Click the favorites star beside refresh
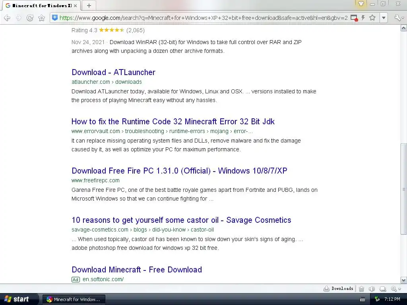 point(41,18)
